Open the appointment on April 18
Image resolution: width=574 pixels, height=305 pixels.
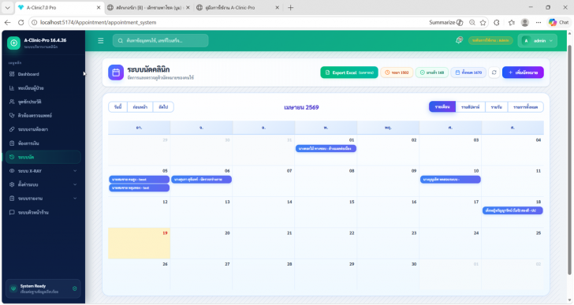[512, 210]
